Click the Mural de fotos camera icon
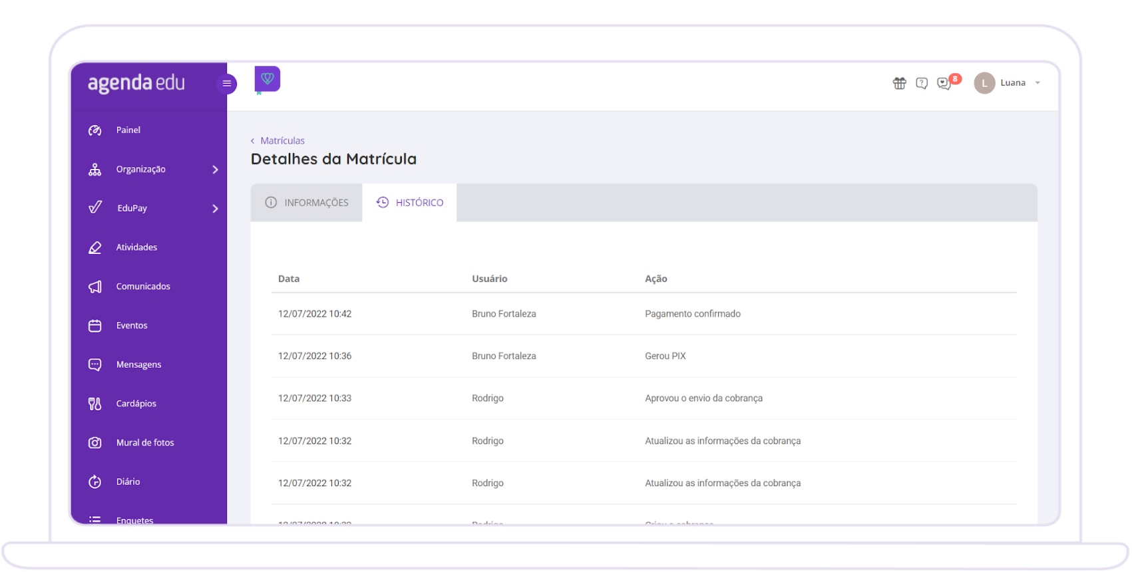Screen dimensions: 1132x572 (x=95, y=443)
